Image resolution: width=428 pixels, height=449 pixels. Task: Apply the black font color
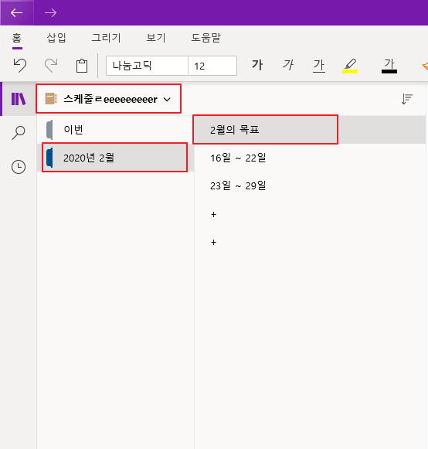point(389,66)
